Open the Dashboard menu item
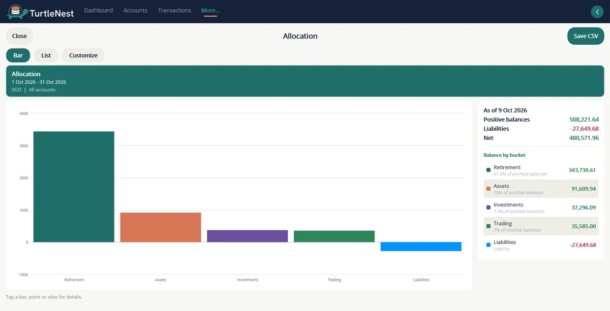This screenshot has height=311, width=610. pyautogui.click(x=99, y=11)
